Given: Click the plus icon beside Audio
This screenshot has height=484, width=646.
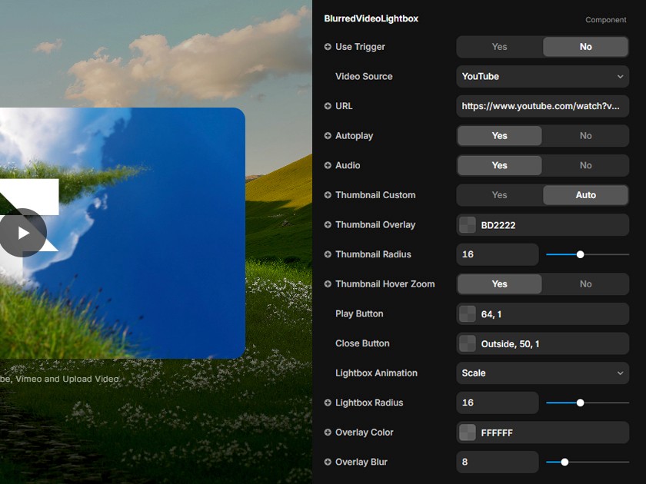Looking at the screenshot, I should pyautogui.click(x=328, y=165).
